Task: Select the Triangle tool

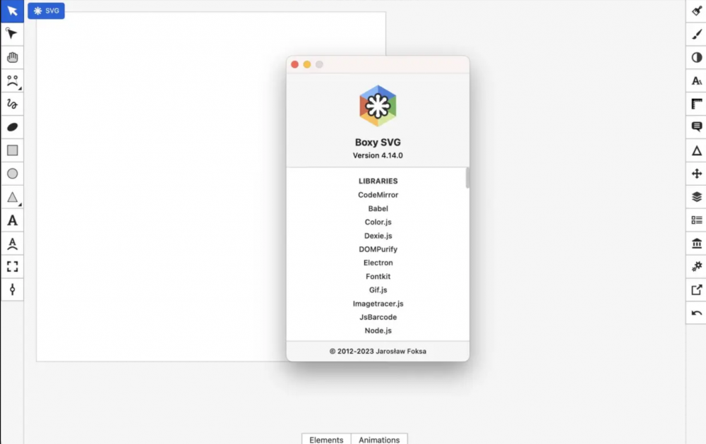Action: [x=12, y=197]
